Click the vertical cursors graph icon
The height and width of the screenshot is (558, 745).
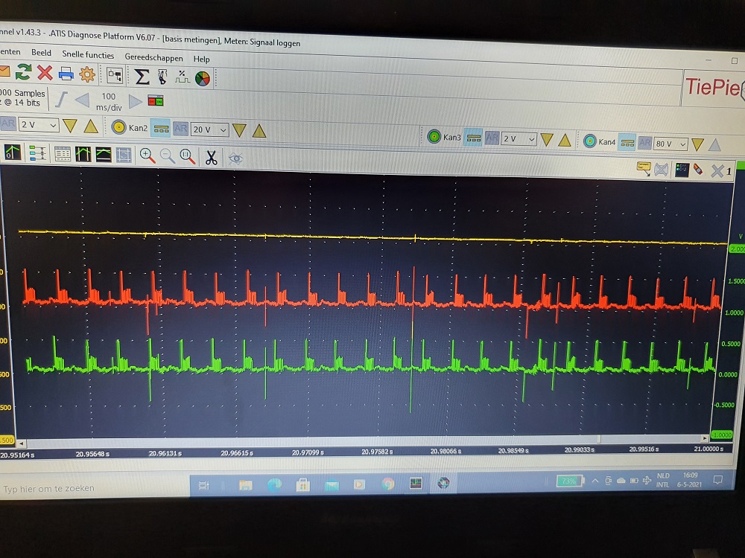[x=83, y=154]
